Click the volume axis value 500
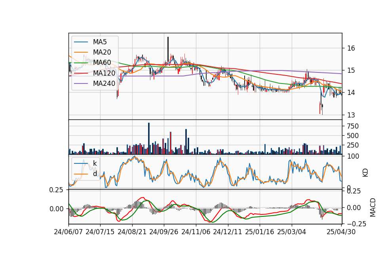This screenshot has width=380, height=273. [353, 136]
